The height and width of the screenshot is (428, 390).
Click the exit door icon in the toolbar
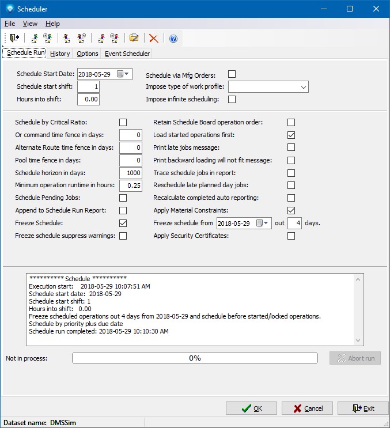[x=14, y=38]
